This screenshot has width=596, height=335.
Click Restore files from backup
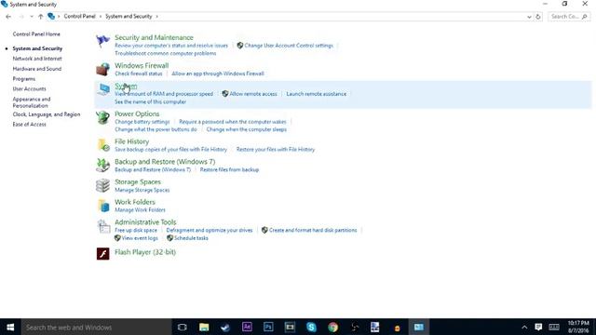click(x=229, y=169)
